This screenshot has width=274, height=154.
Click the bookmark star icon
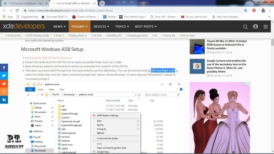click(x=245, y=10)
